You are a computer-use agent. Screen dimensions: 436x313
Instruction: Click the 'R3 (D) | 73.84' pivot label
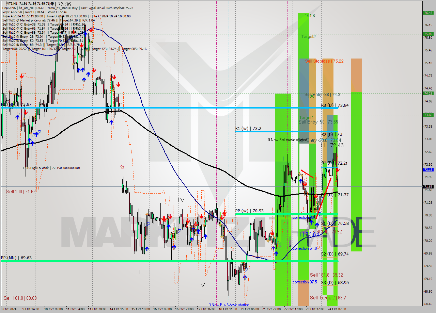coord(335,105)
